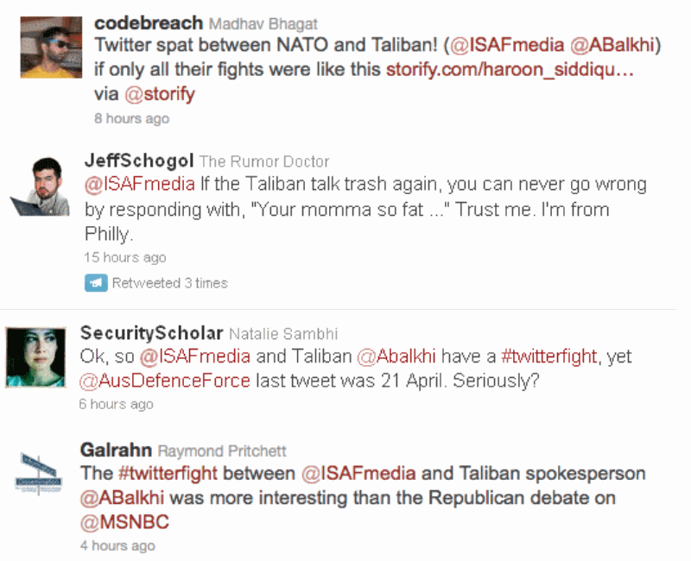Click the retweet icon under JeffSchogol's tweet
This screenshot has height=561, width=691.
pyautogui.click(x=95, y=282)
